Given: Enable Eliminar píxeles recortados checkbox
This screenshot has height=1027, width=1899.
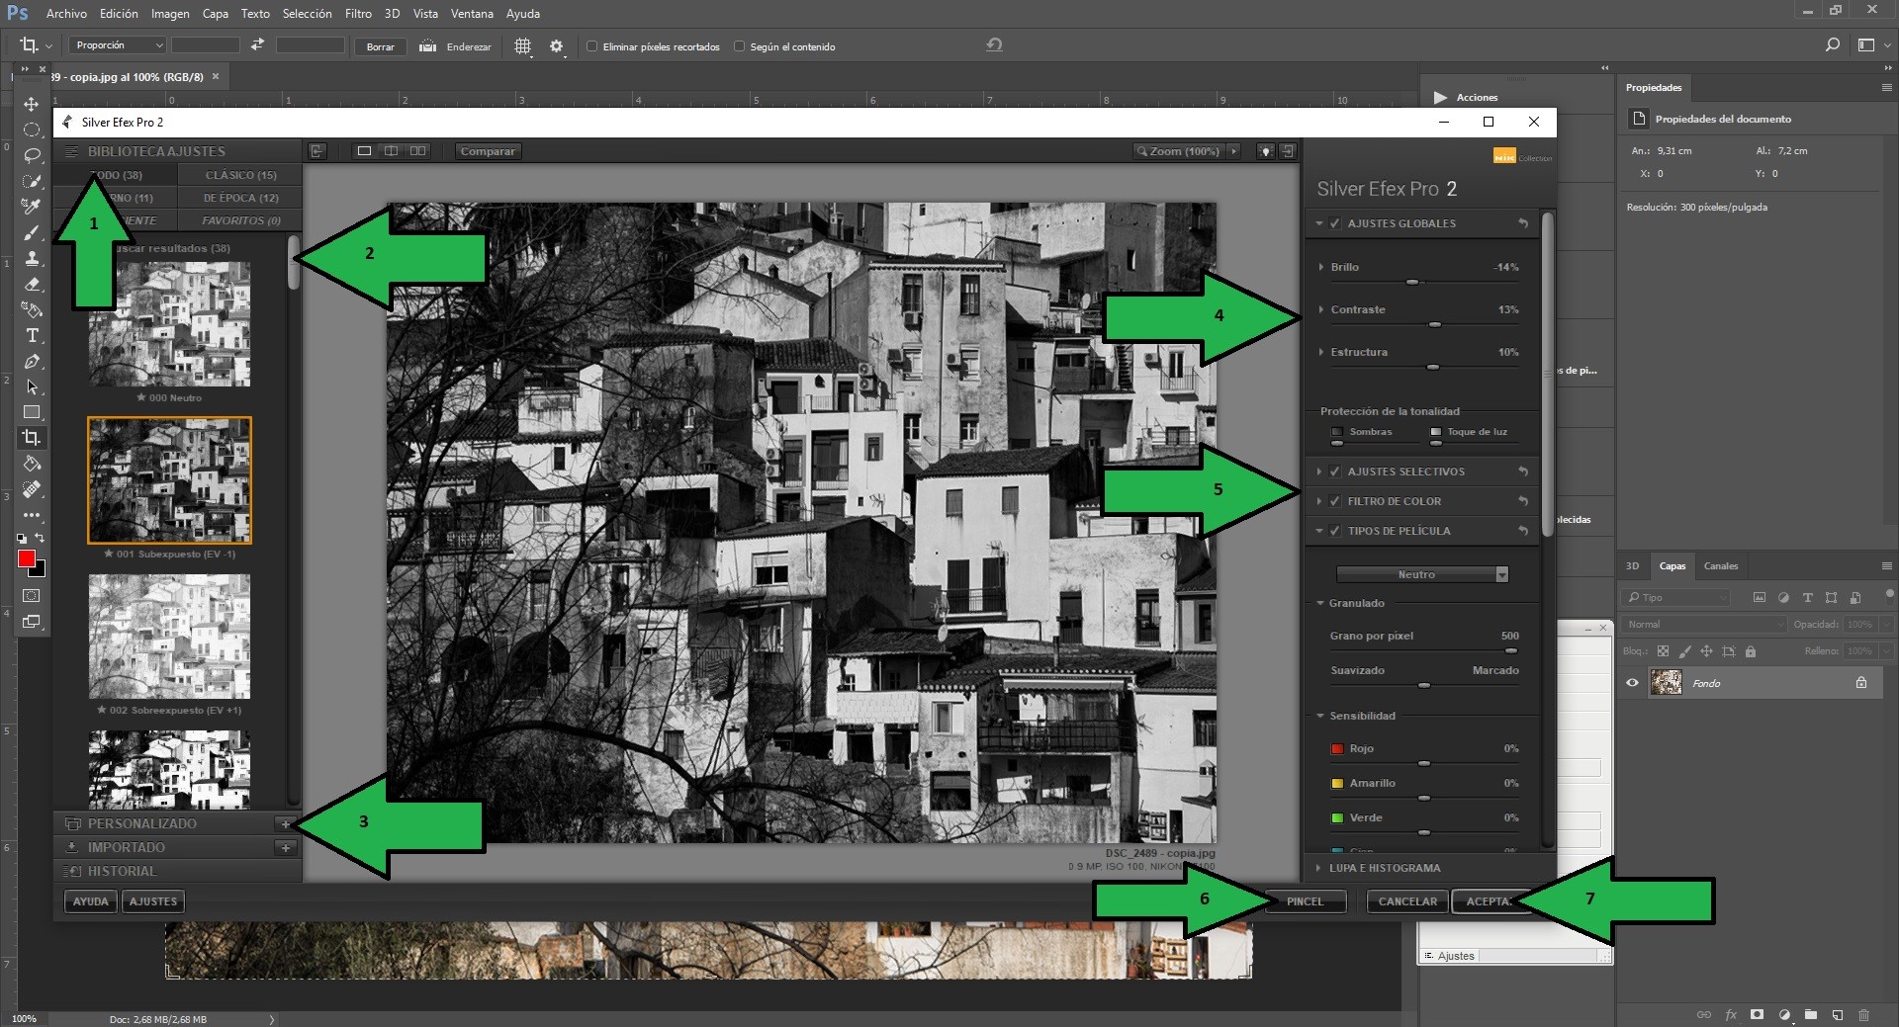Looking at the screenshot, I should pyautogui.click(x=592, y=46).
